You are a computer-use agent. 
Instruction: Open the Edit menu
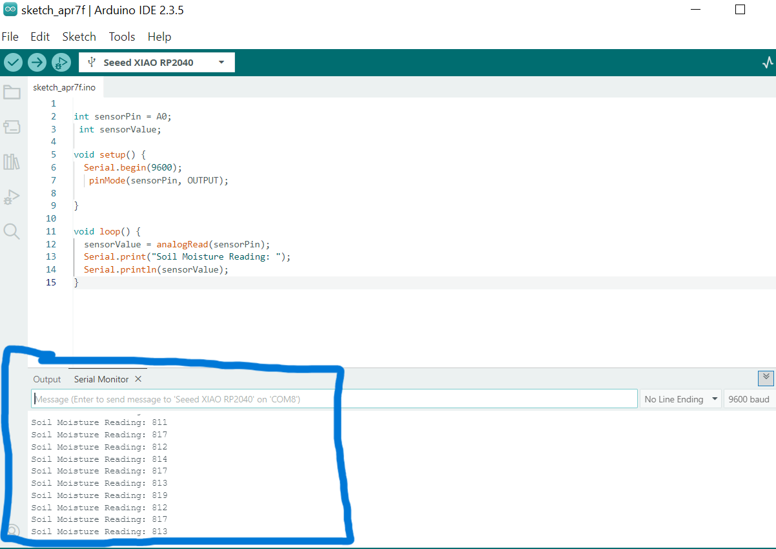point(40,37)
